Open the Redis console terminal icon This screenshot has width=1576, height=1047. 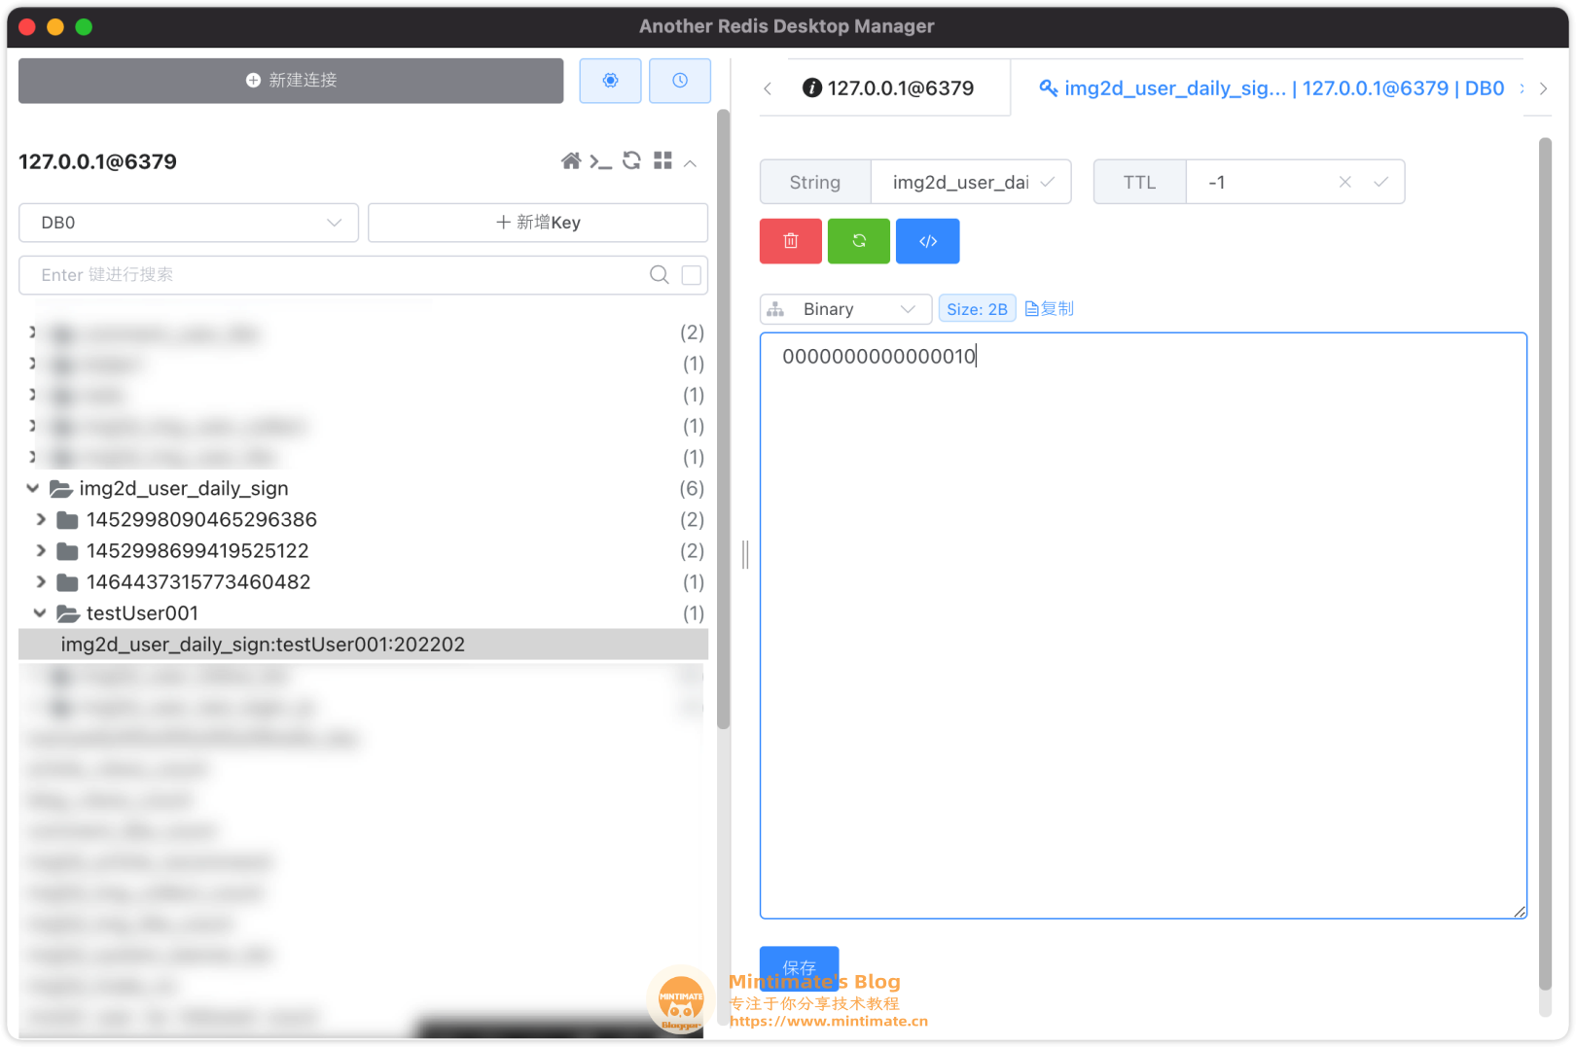(x=600, y=161)
